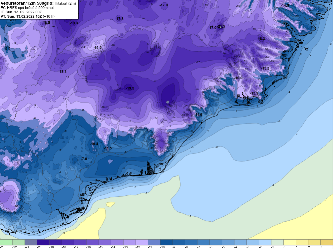The width and height of the screenshot is (333, 249).
Task: Select the -7.0 temperature label
Action: click(x=84, y=159)
